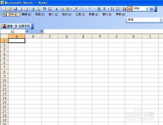This screenshot has height=125, width=163.
Task: Click the Format Painter brush icon
Action: (x=75, y=9)
